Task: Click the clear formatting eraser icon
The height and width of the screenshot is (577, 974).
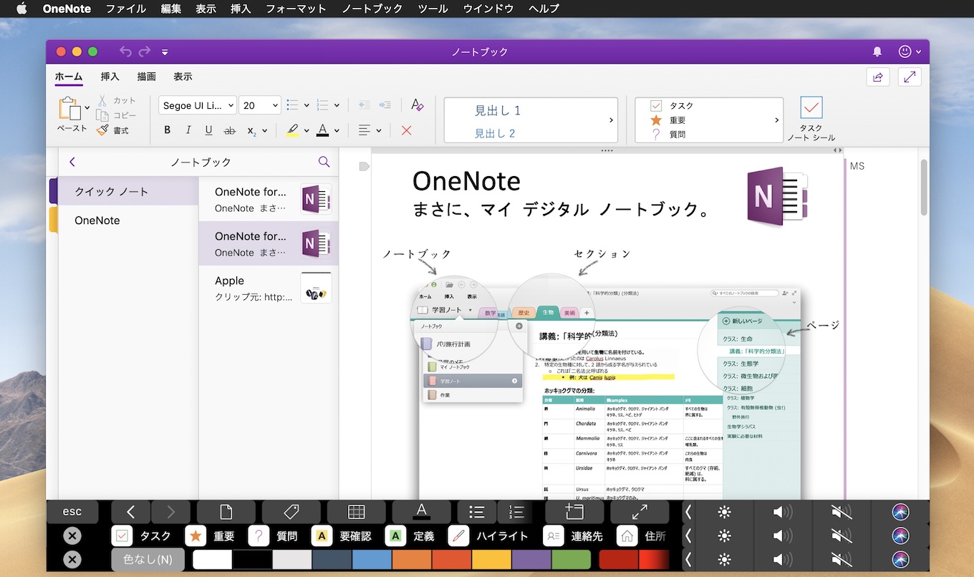Action: [418, 105]
